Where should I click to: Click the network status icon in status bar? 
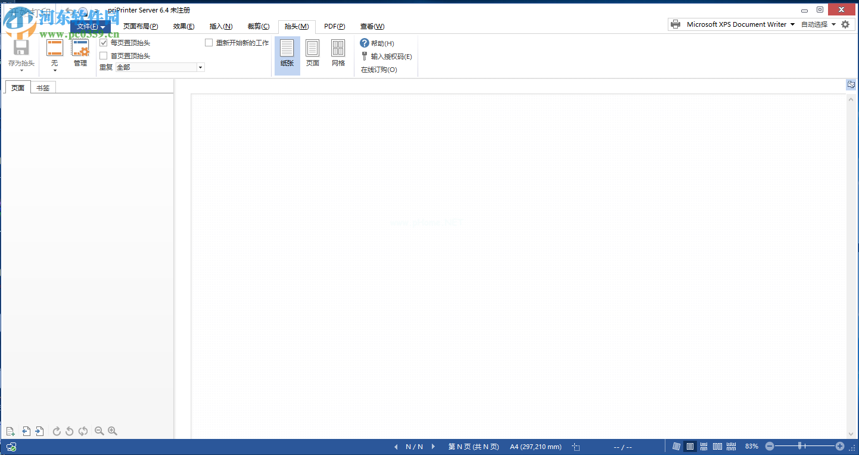tap(11, 447)
